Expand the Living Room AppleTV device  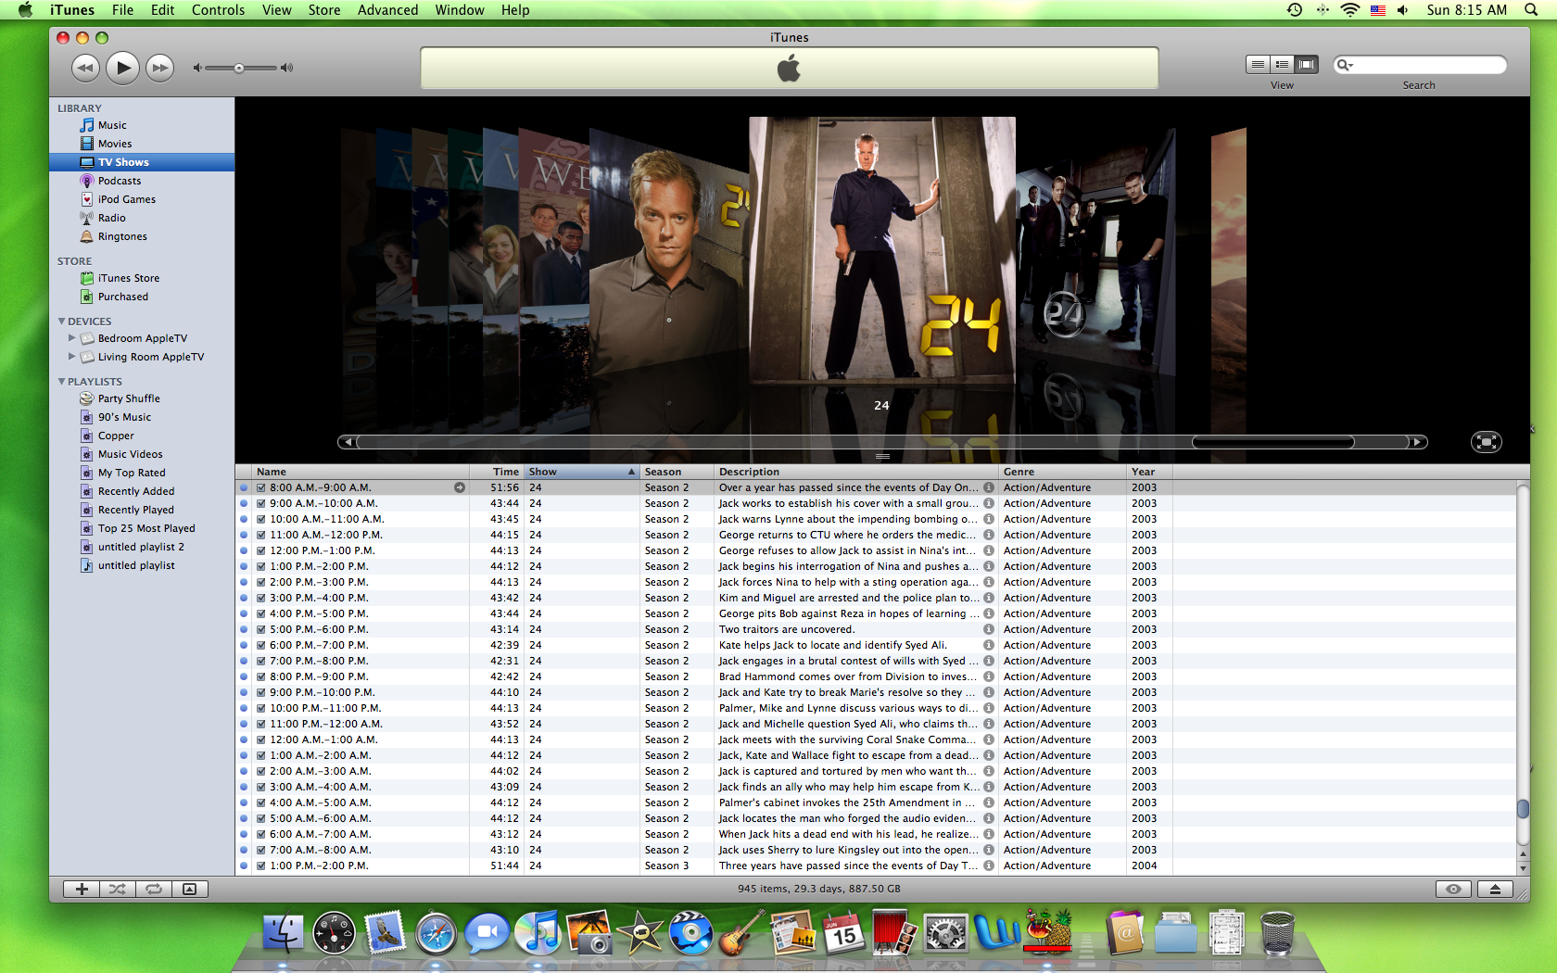click(x=72, y=357)
